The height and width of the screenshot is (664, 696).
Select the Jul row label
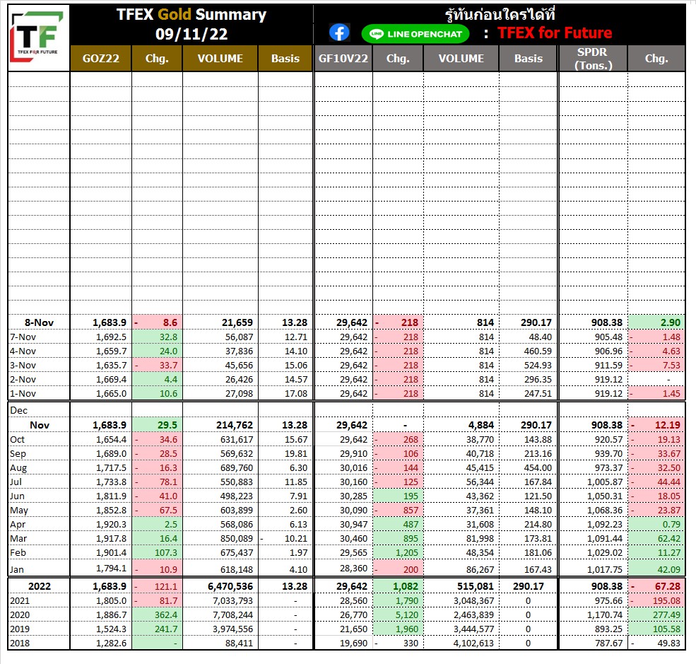click(x=16, y=482)
